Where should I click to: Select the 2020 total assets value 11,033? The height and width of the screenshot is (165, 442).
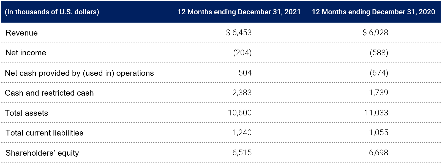coord(376,113)
